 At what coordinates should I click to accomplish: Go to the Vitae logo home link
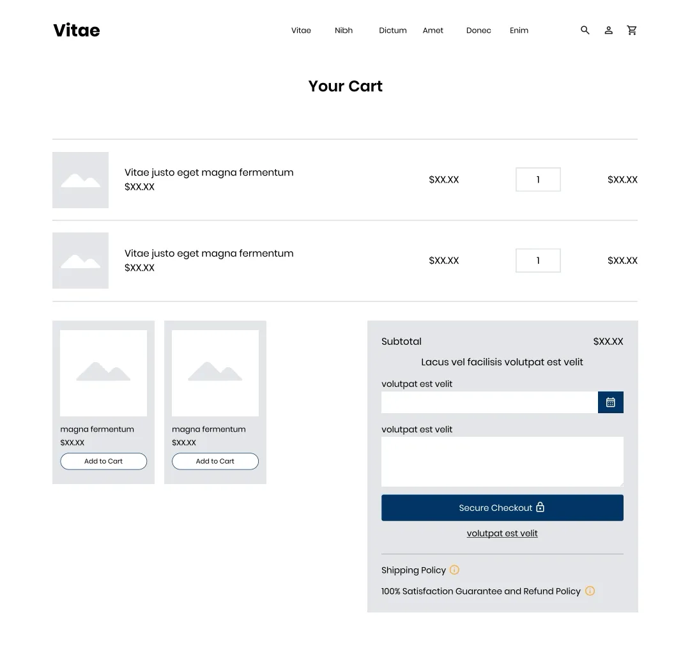pyautogui.click(x=77, y=31)
